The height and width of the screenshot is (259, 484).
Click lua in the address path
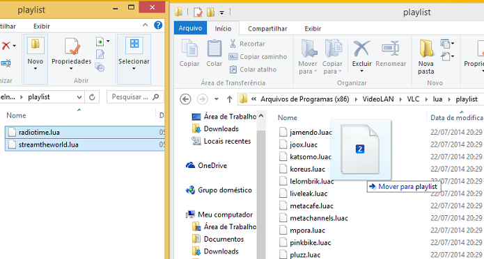point(437,99)
